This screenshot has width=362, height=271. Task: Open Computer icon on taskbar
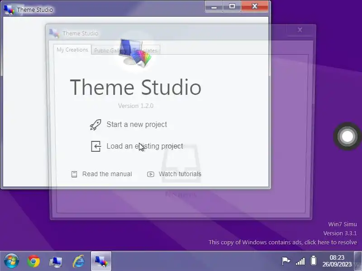pos(55,262)
